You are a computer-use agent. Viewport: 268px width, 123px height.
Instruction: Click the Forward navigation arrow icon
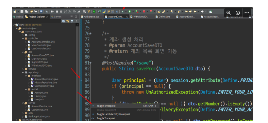click(x=202, y=11)
